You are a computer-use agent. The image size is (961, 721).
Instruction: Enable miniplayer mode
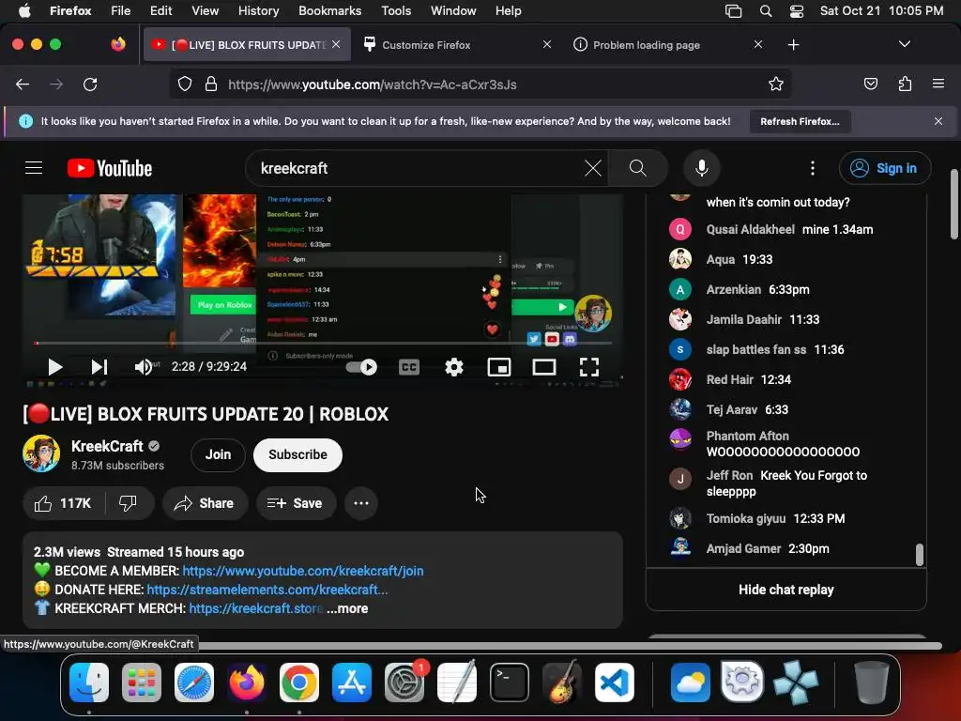[x=499, y=367]
